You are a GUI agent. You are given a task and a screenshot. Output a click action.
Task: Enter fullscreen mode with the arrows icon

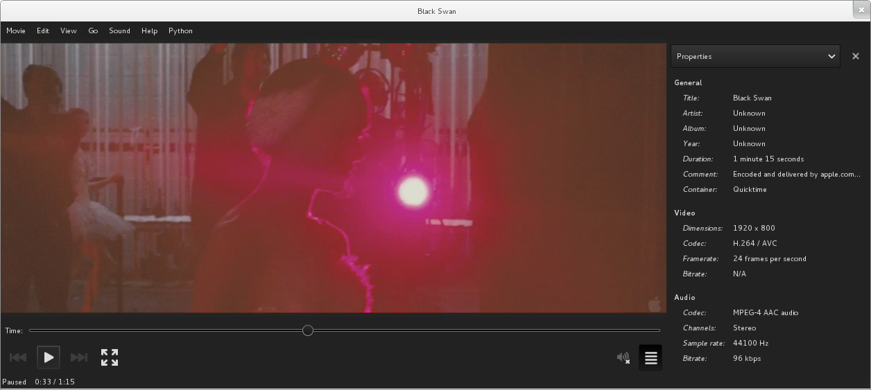pyautogui.click(x=110, y=357)
